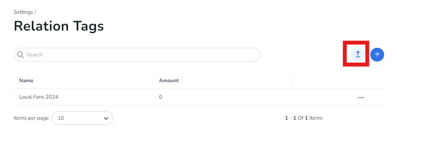423x158 pixels.
Task: Click the Relation Tags page heading
Action: [59, 26]
